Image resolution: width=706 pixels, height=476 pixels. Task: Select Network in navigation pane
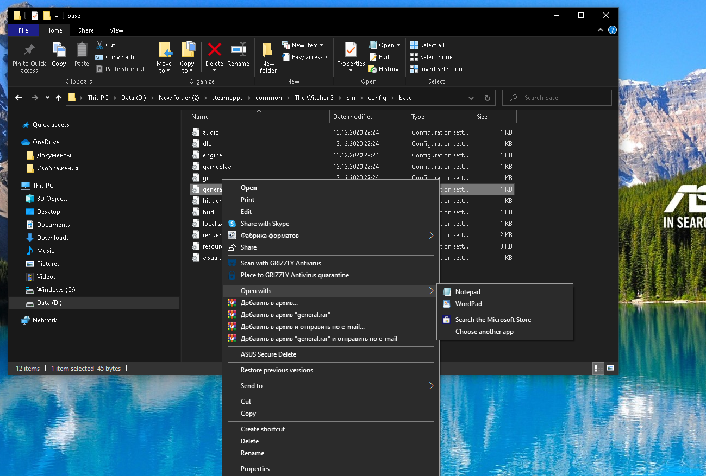39,320
